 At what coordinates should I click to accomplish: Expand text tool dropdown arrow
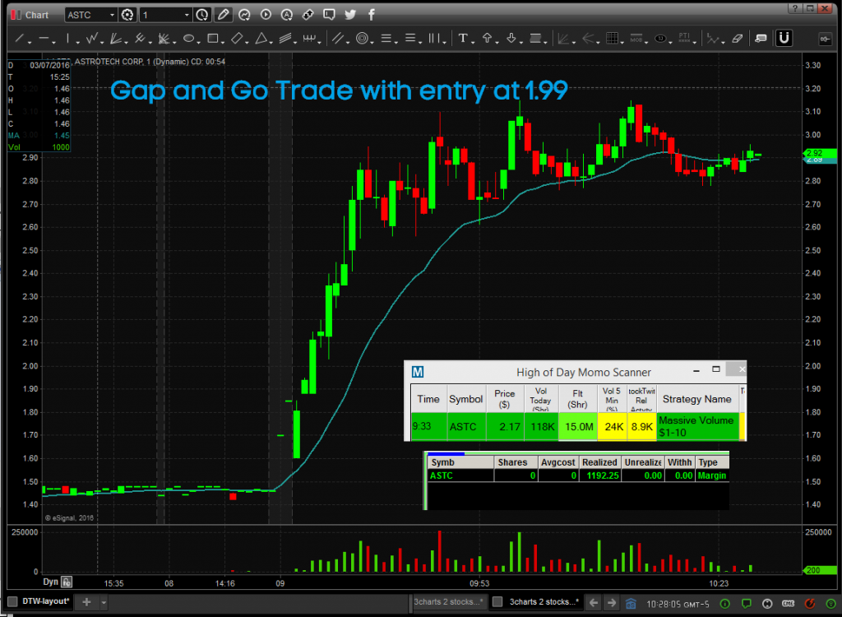point(473,42)
